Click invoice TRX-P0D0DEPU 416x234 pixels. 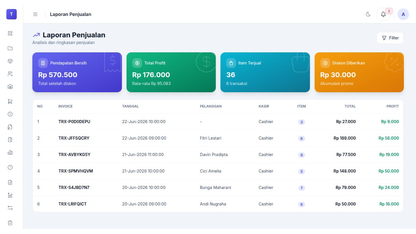point(74,122)
